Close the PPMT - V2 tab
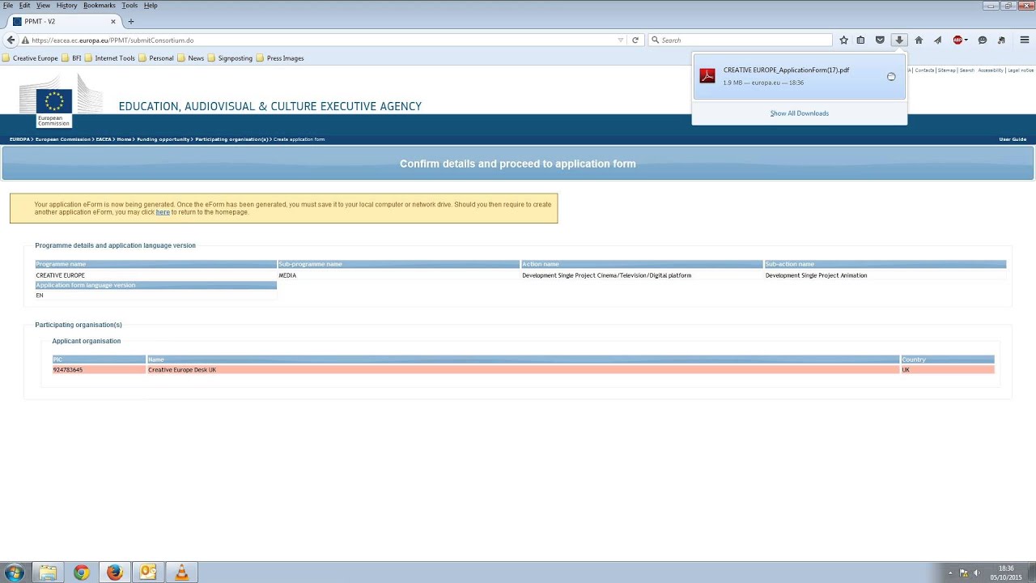Screen dimensions: 1036x583 113,21
